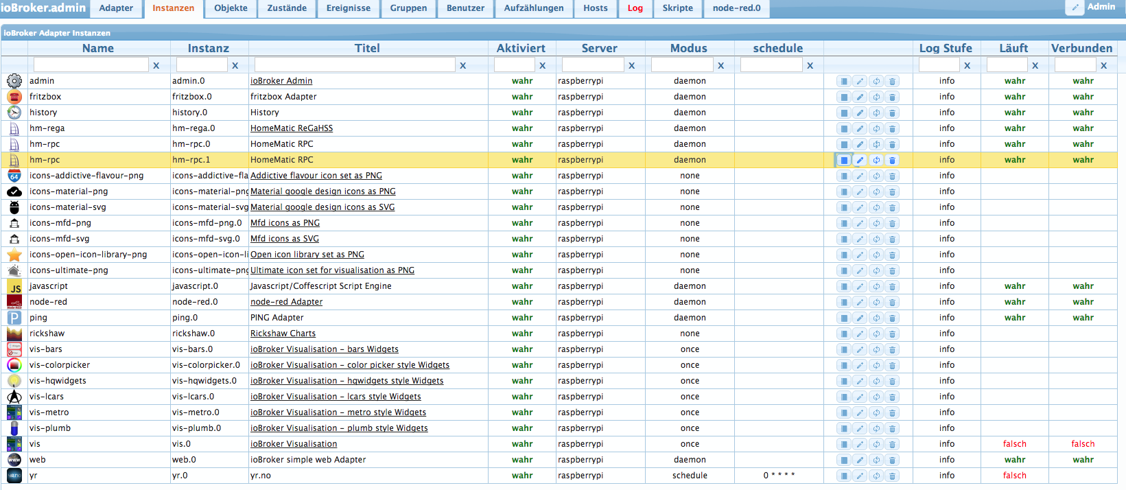
Task: Reload the hm-rega instance
Action: [876, 128]
